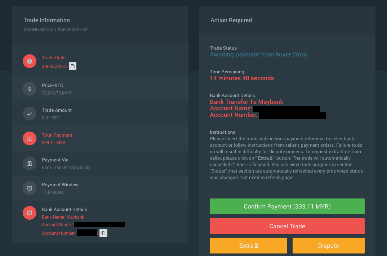The image size is (387, 256).
Task: Click Bank Name: Maybank text
Action: 63,217
